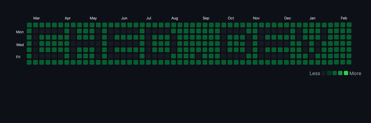Click the Wednesday cell in the column under Sep

point(205,43)
